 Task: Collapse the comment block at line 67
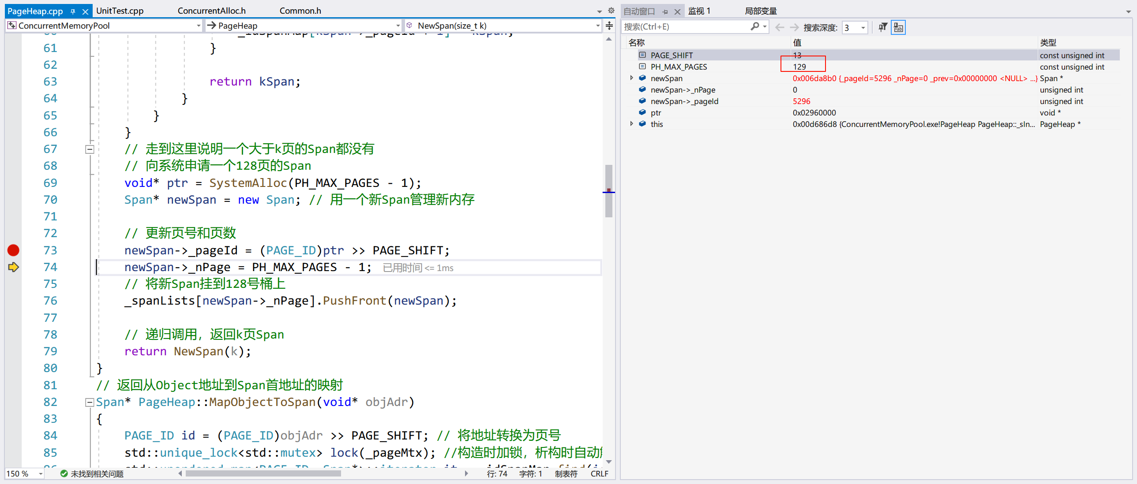coord(90,149)
